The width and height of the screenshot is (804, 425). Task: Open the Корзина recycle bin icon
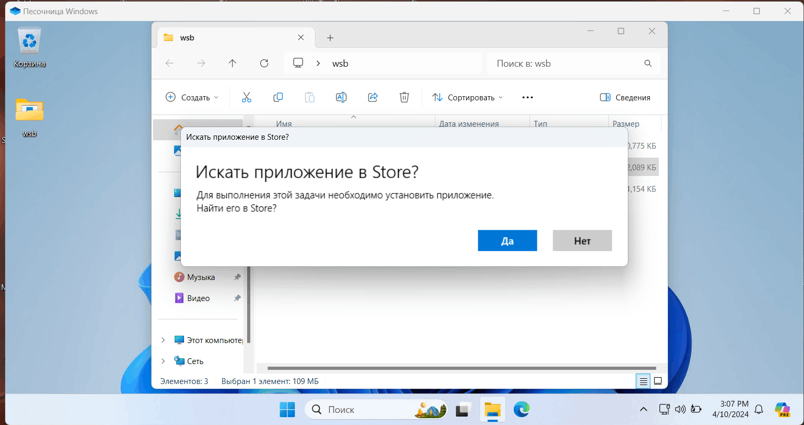[x=30, y=48]
